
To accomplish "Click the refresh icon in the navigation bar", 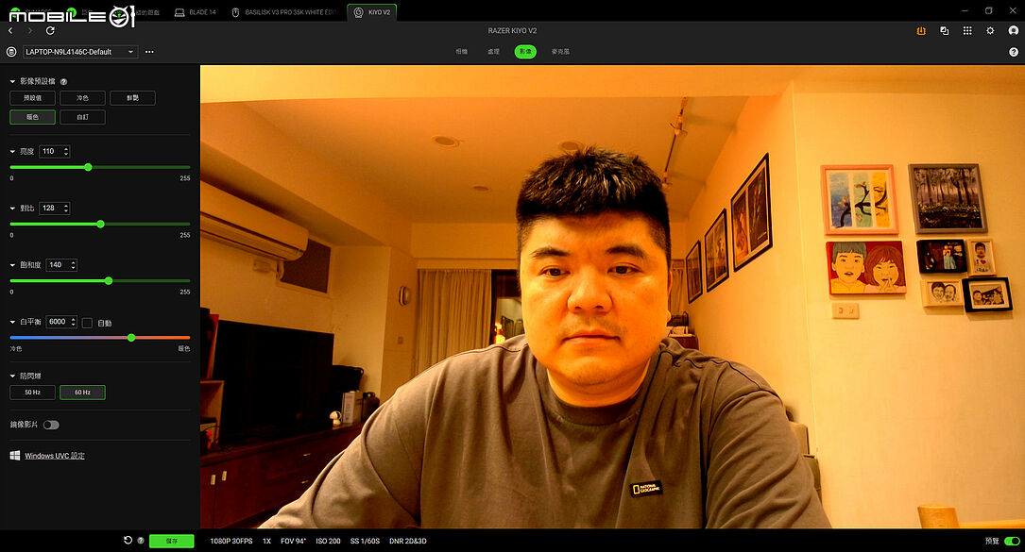I will pos(50,31).
